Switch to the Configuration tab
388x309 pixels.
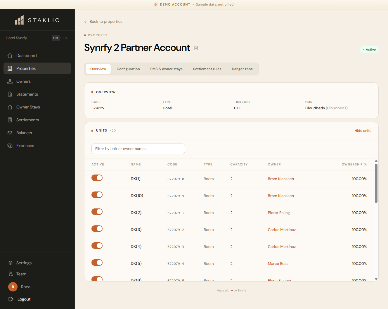coord(128,69)
